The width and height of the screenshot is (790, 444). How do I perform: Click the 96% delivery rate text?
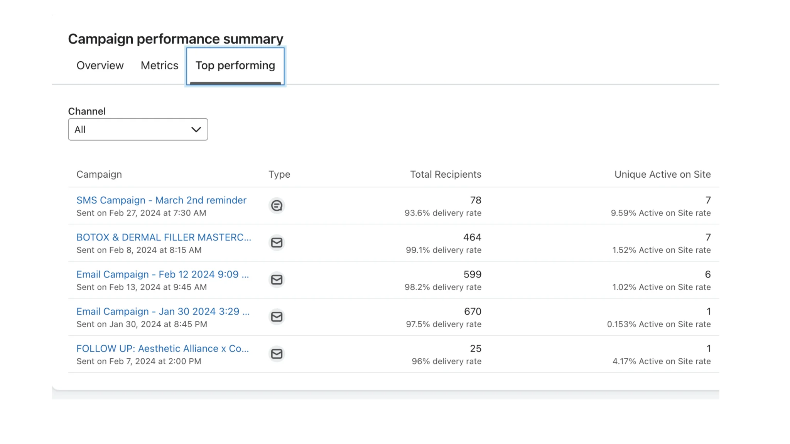[446, 361]
